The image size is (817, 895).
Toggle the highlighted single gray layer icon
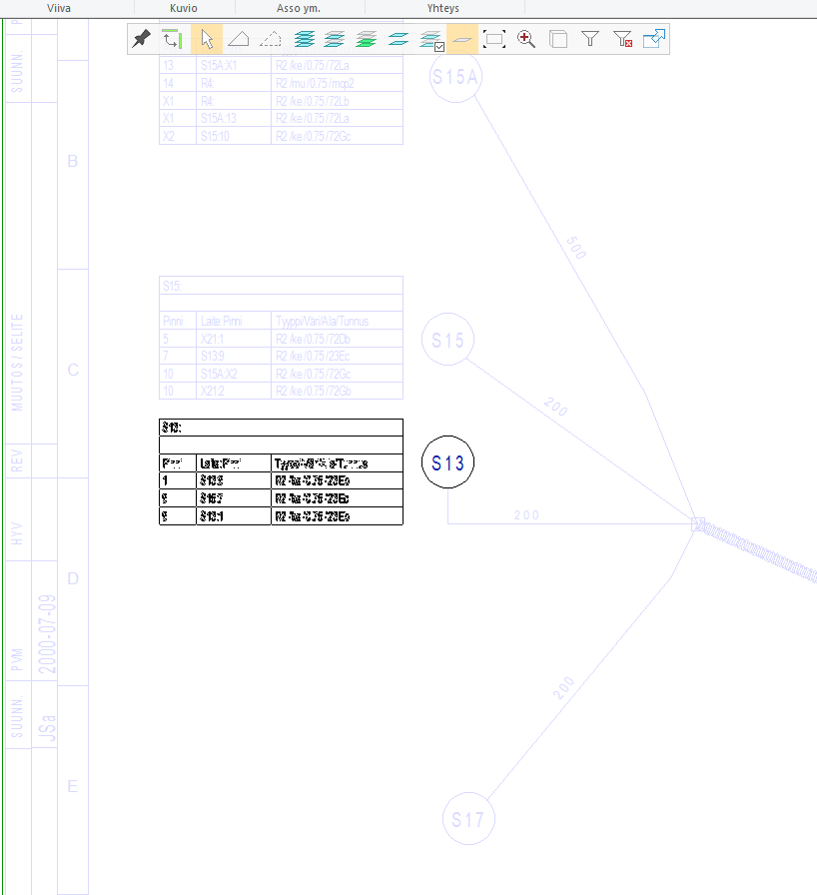462,39
